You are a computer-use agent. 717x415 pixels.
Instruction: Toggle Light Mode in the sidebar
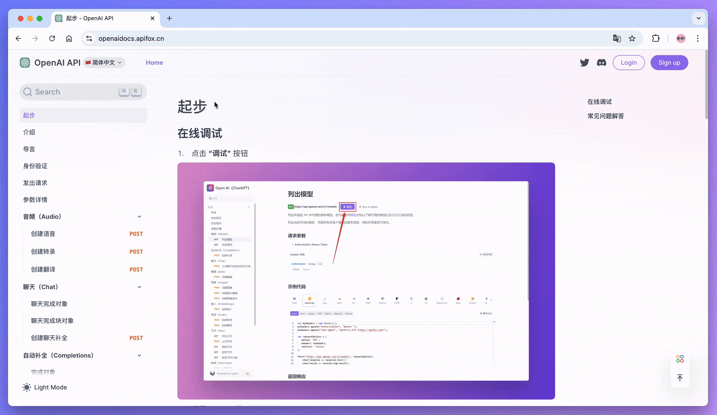[x=44, y=387]
